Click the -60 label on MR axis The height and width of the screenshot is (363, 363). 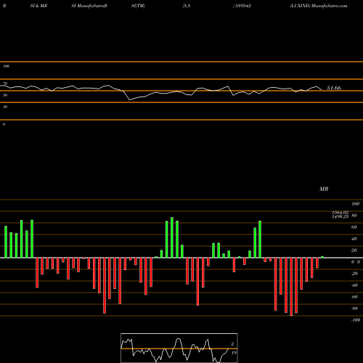pos(354,297)
